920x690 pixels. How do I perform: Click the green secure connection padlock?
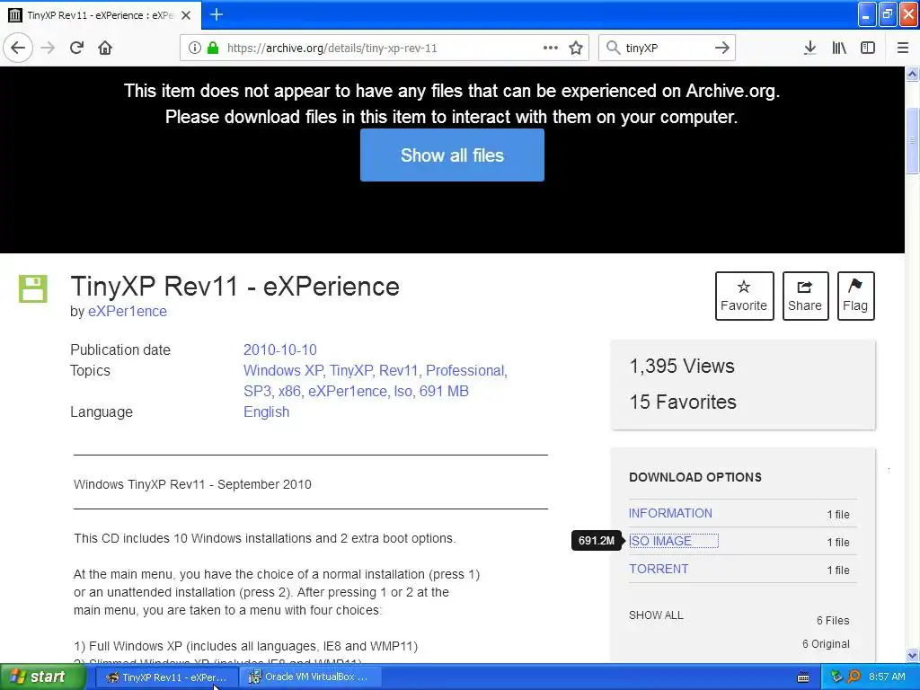[x=213, y=49]
